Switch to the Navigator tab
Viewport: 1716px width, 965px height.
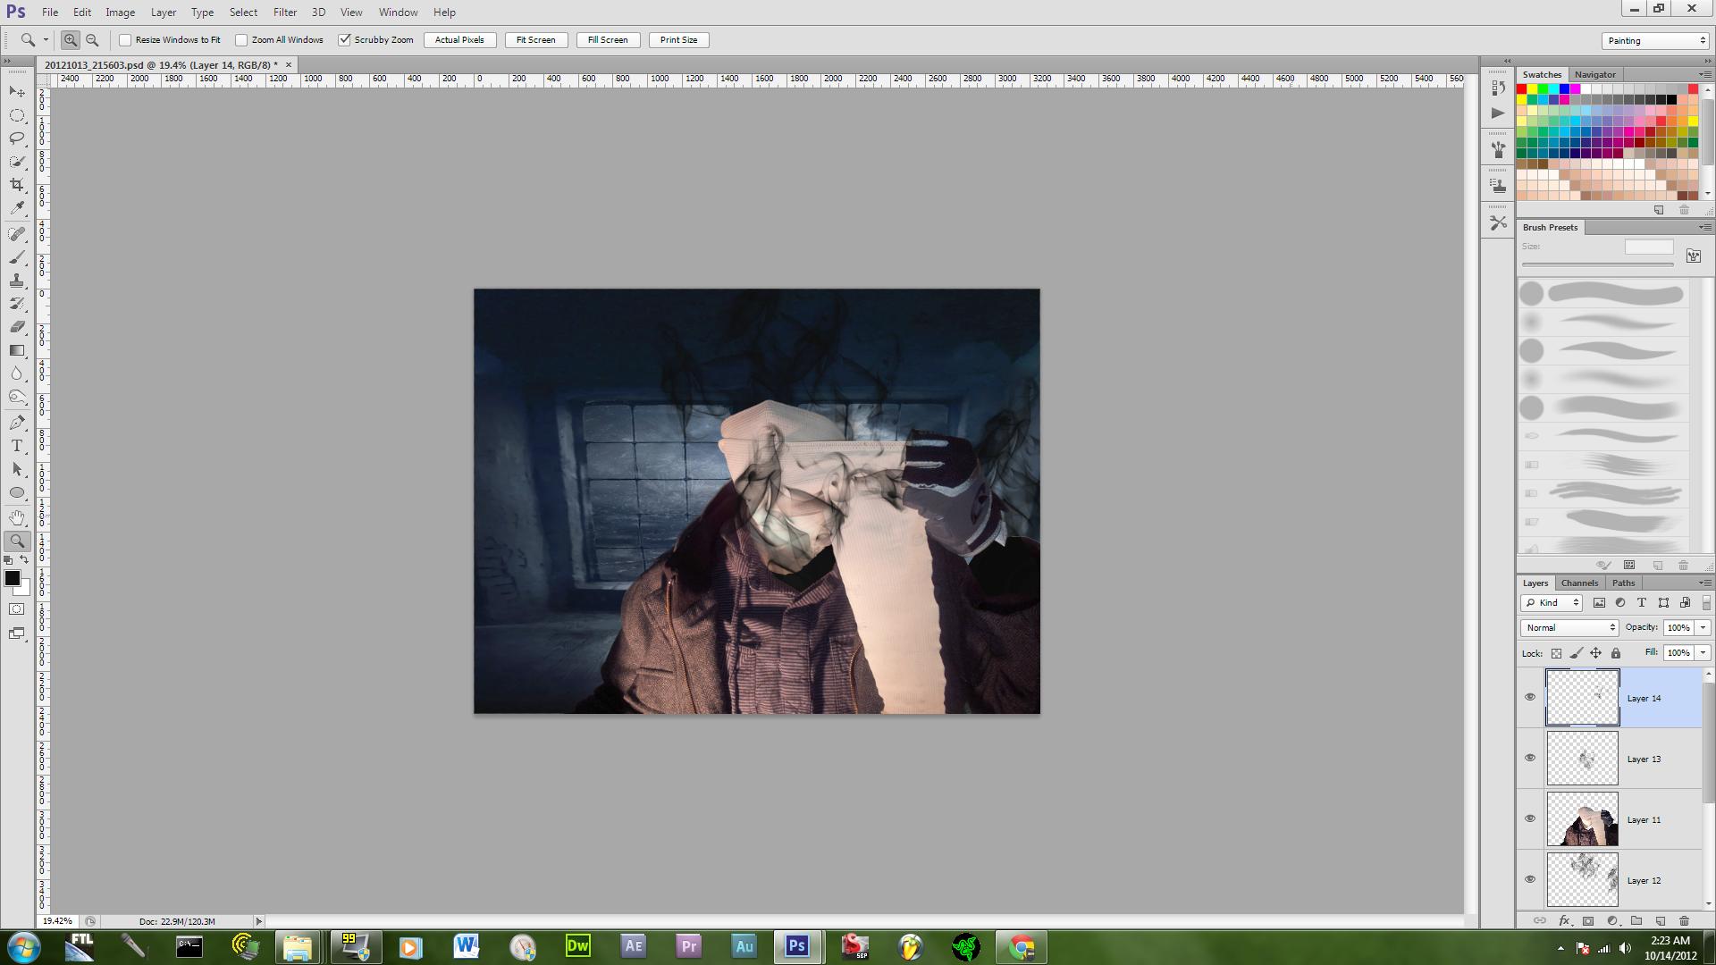[x=1594, y=74]
